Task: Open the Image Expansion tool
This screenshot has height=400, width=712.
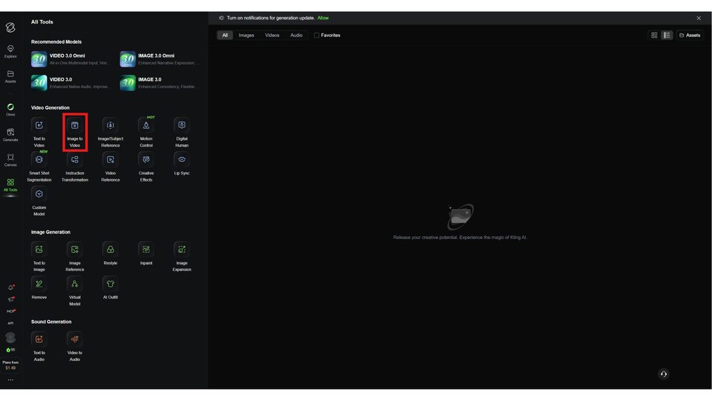Action: point(181,257)
